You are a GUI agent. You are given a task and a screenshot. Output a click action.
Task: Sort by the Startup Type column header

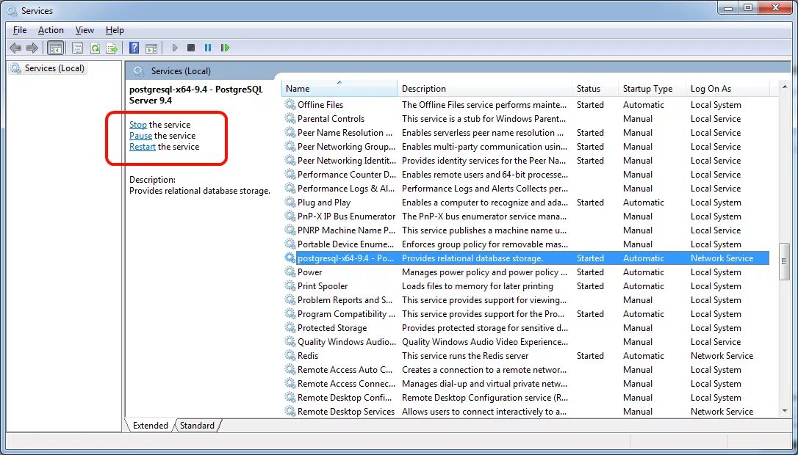click(x=652, y=89)
